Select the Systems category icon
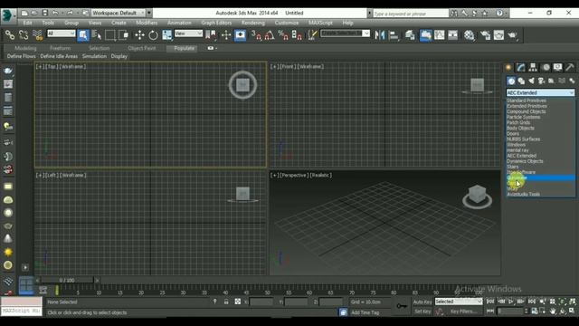Screen dimensions: 579x326 tap(572, 81)
